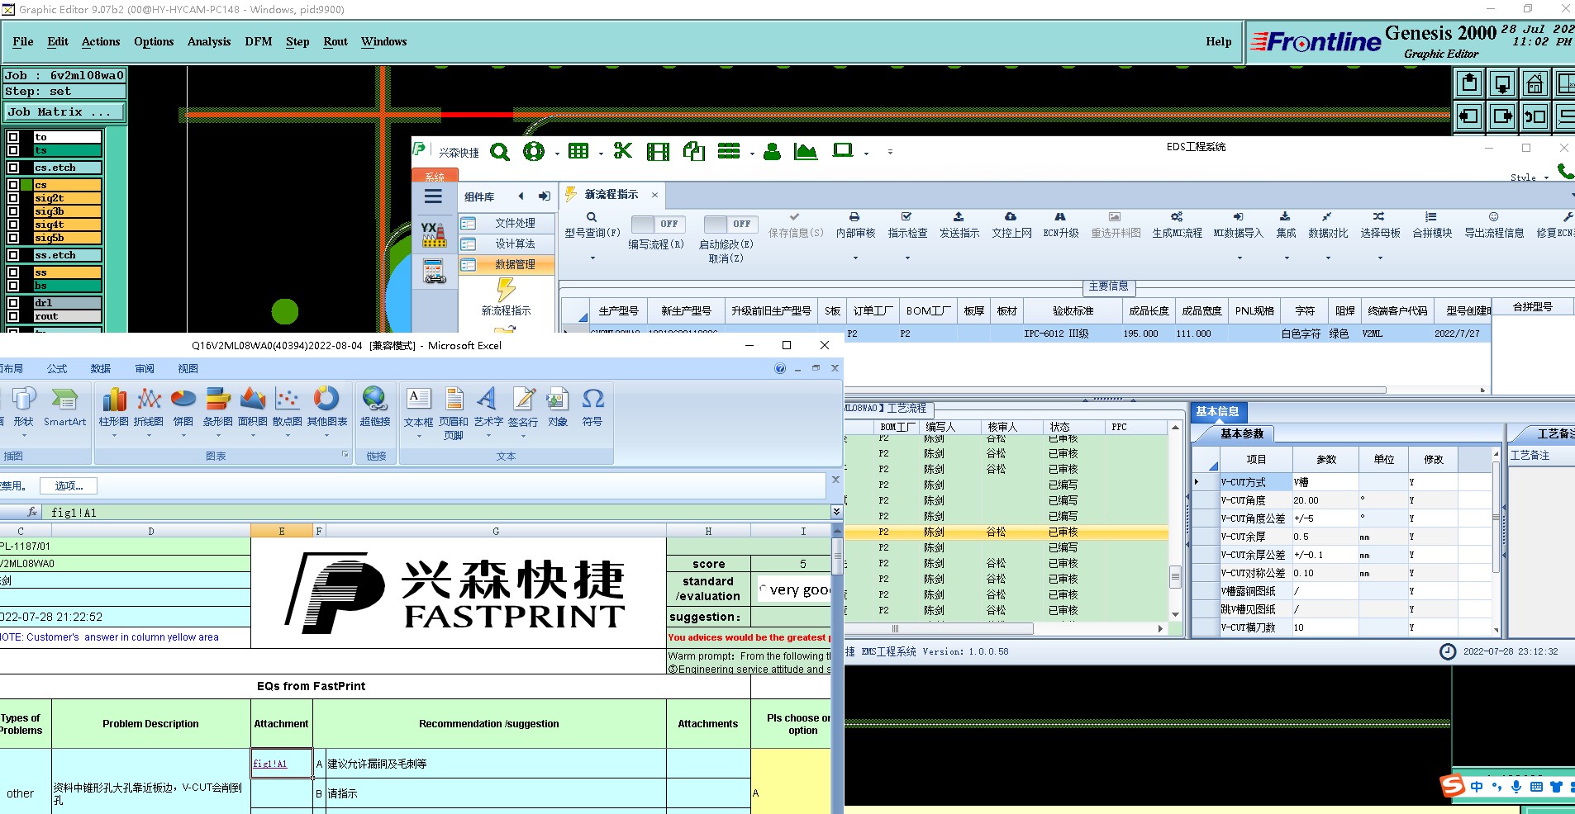The width and height of the screenshot is (1575, 814).
Task: Toggle the checkbox of layer ss.etch
Action: tap(13, 255)
